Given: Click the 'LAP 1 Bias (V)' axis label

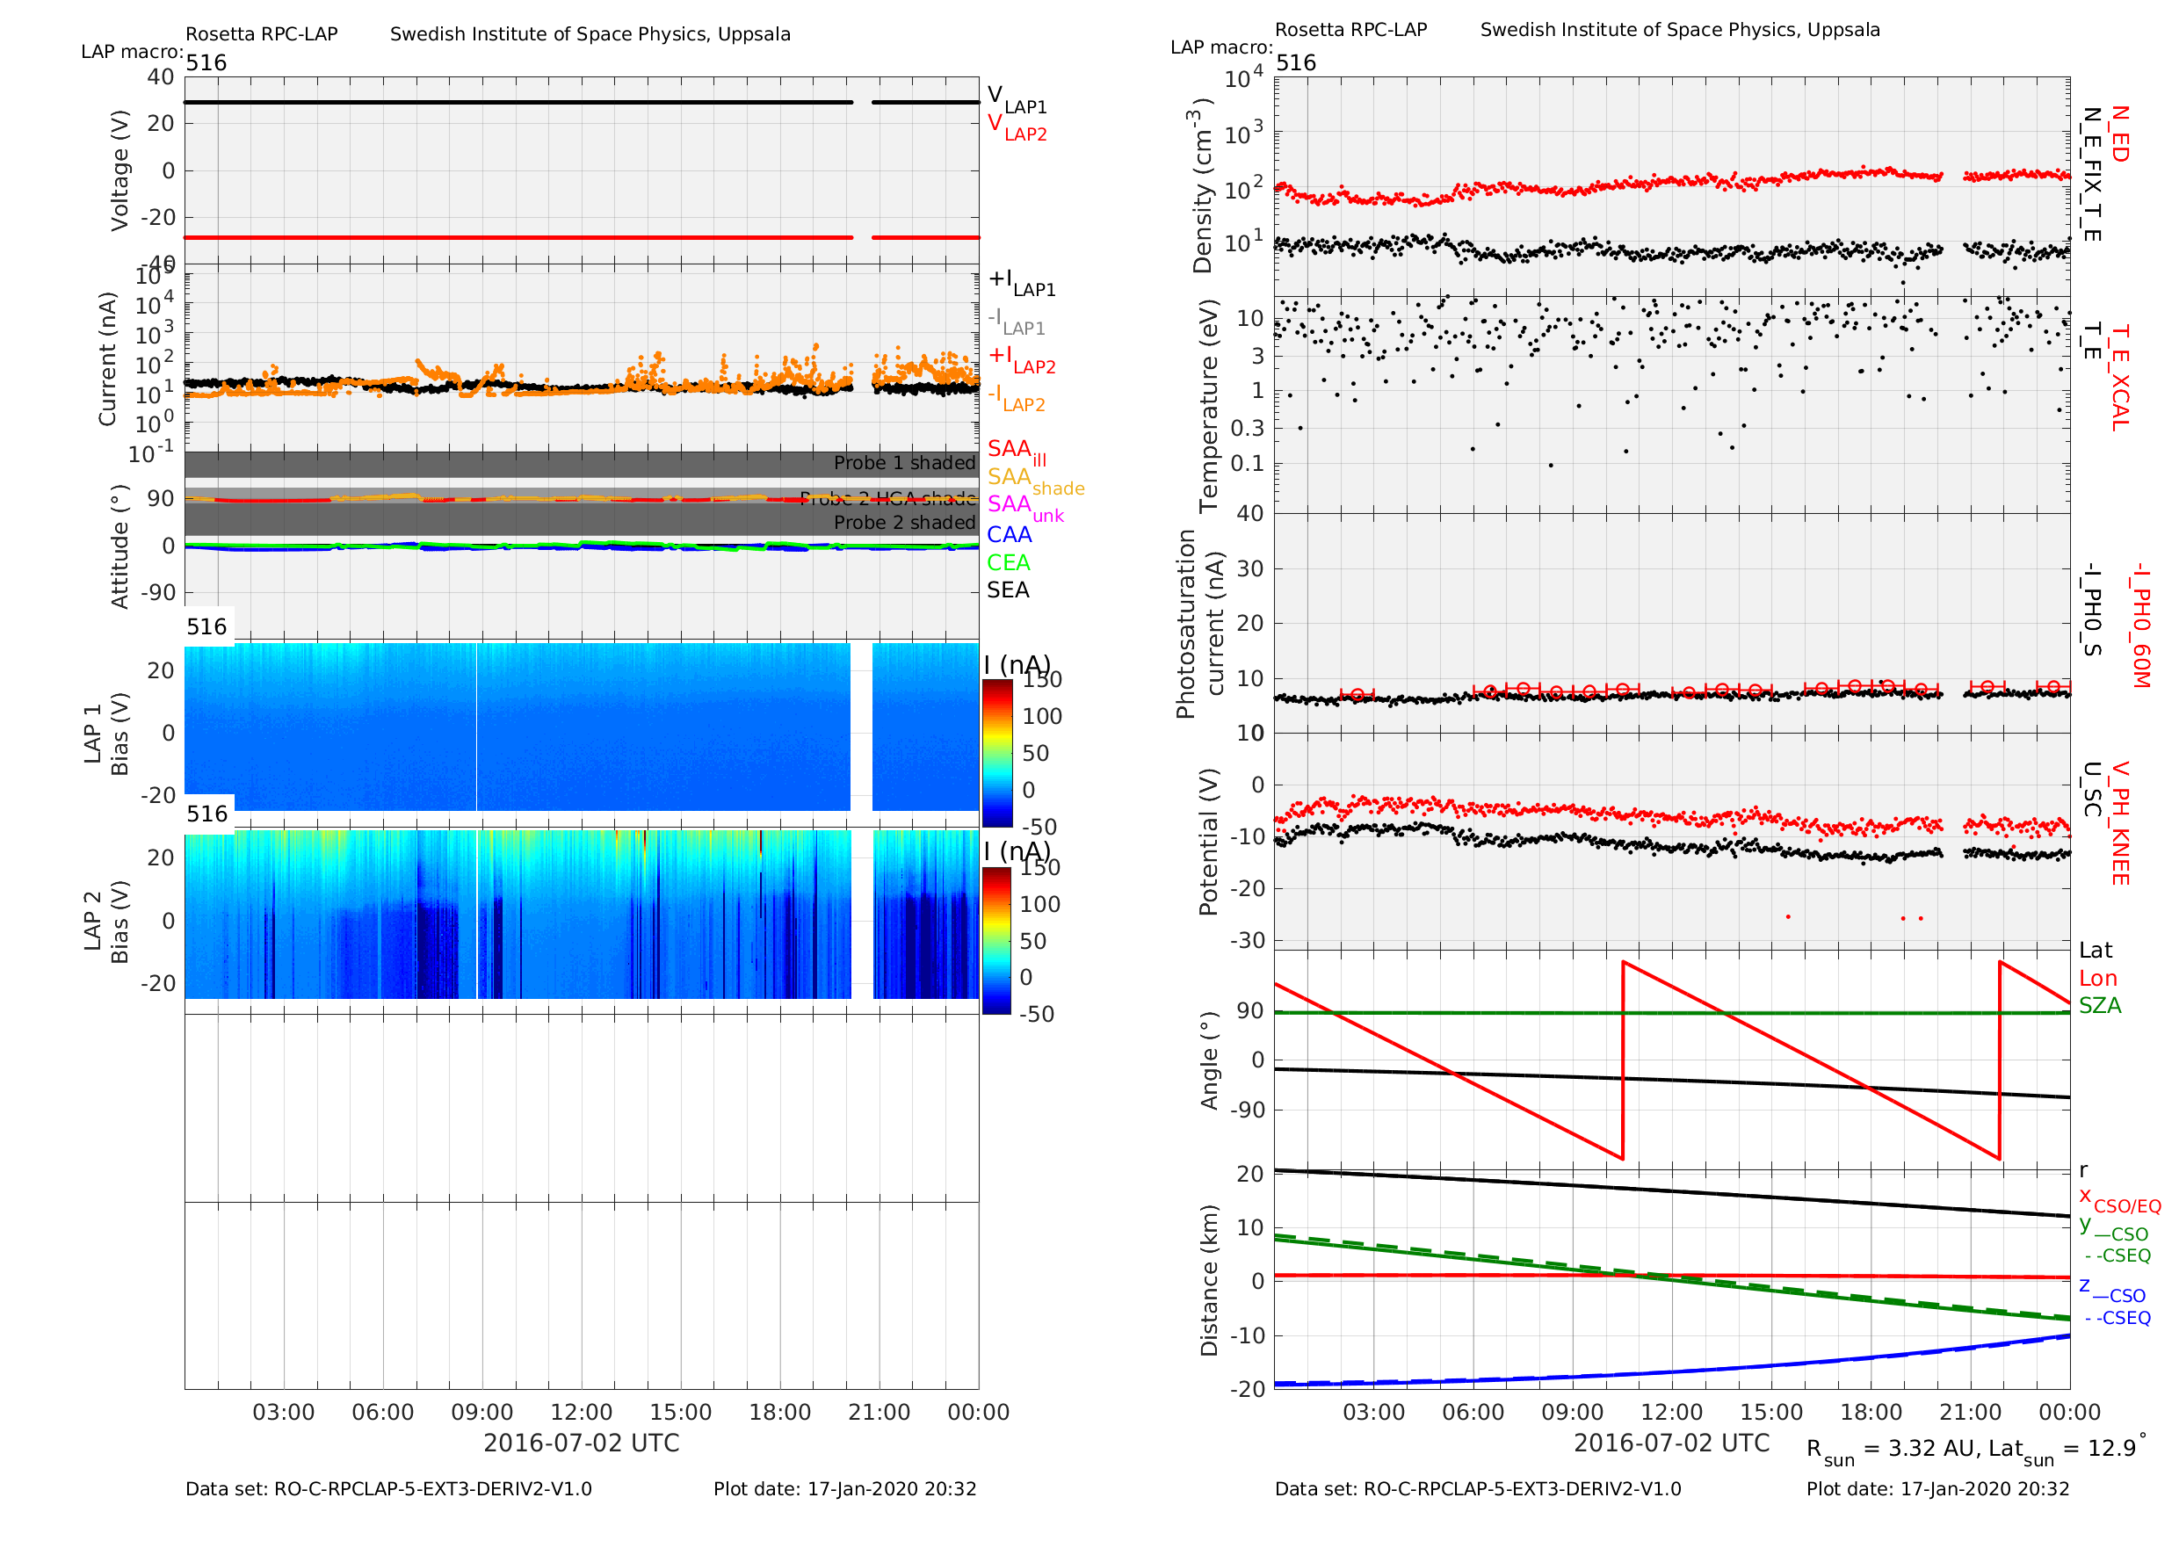Looking at the screenshot, I should point(106,734).
